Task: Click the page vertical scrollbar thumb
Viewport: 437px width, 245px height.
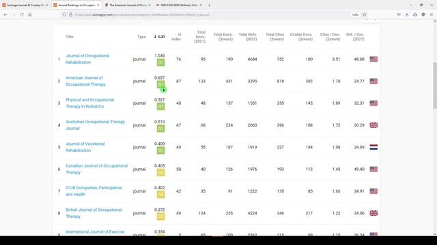Action: point(434,86)
